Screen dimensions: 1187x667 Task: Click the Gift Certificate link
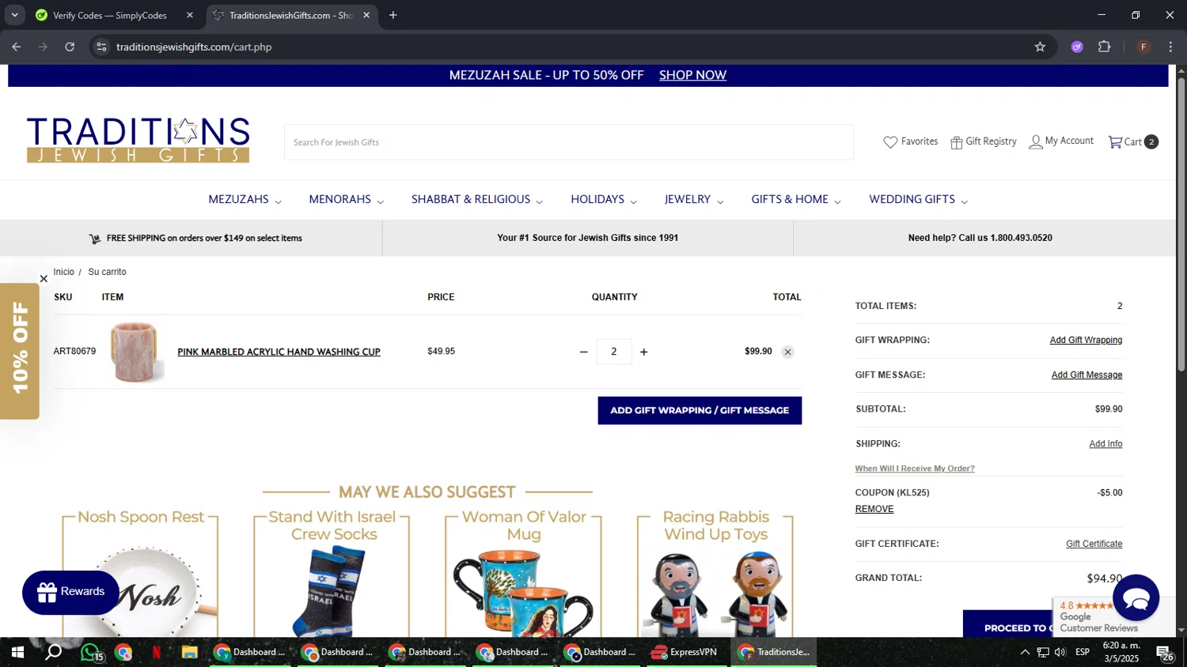[1094, 544]
